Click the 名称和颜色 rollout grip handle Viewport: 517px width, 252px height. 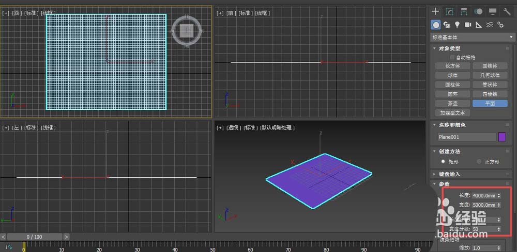pyautogui.click(x=508, y=125)
